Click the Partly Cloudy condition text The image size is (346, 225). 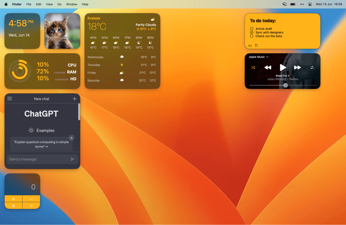click(x=146, y=25)
